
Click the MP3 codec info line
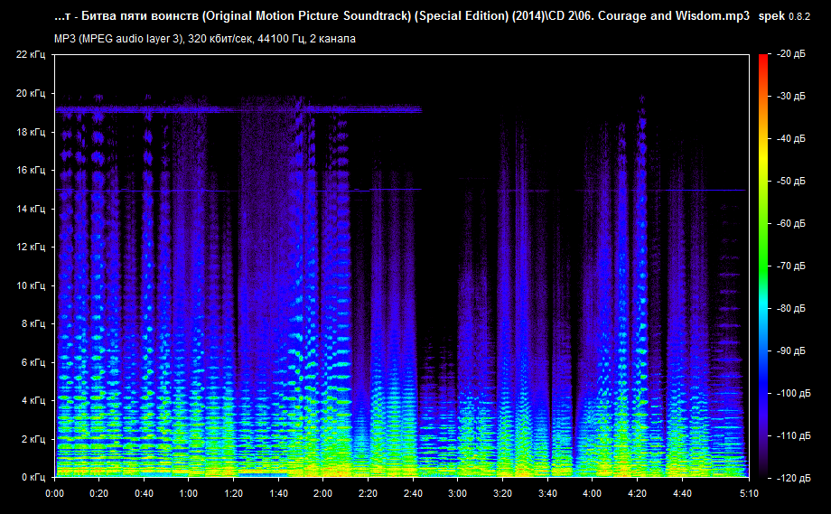(205, 38)
